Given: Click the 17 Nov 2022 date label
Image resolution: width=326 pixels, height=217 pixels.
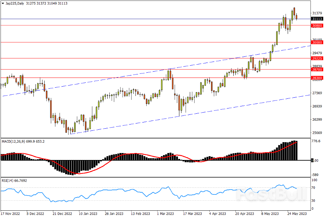Looking at the screenshot, I should click(x=11, y=213).
